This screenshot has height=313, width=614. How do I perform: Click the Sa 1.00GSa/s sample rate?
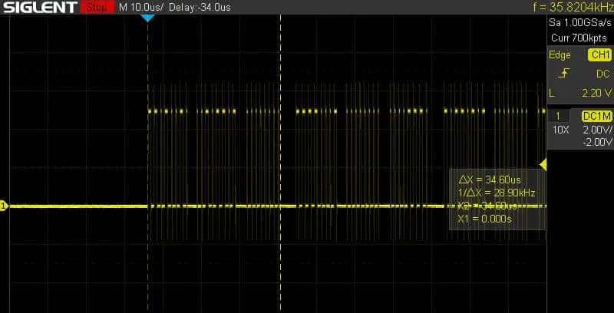pos(580,24)
